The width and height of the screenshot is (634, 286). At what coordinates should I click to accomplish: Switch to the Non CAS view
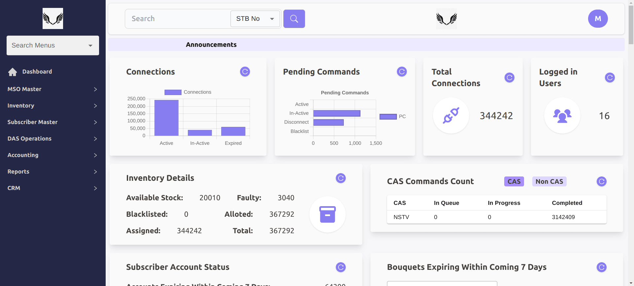coord(549,181)
